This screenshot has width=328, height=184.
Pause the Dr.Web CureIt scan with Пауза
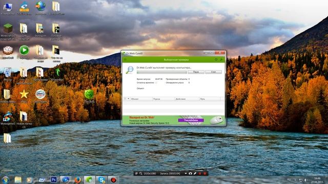196,72
